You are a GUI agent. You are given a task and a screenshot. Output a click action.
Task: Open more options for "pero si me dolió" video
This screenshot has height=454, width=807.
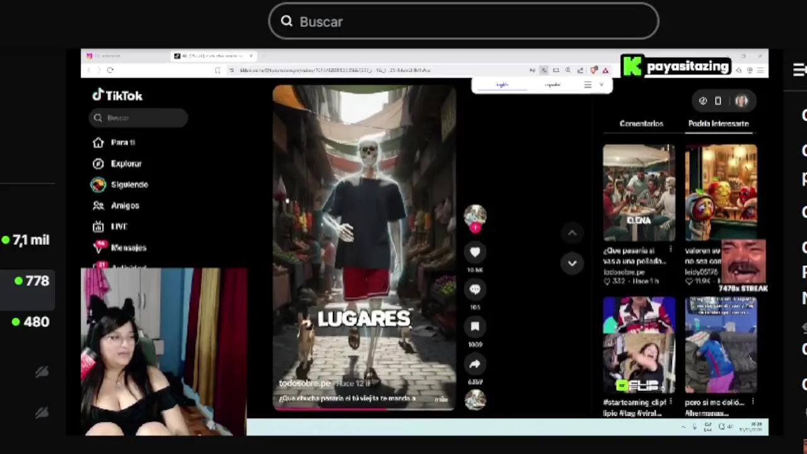pyautogui.click(x=753, y=402)
